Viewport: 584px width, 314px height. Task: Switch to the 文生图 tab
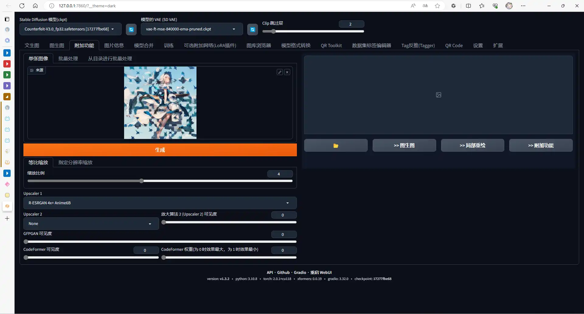(32, 46)
